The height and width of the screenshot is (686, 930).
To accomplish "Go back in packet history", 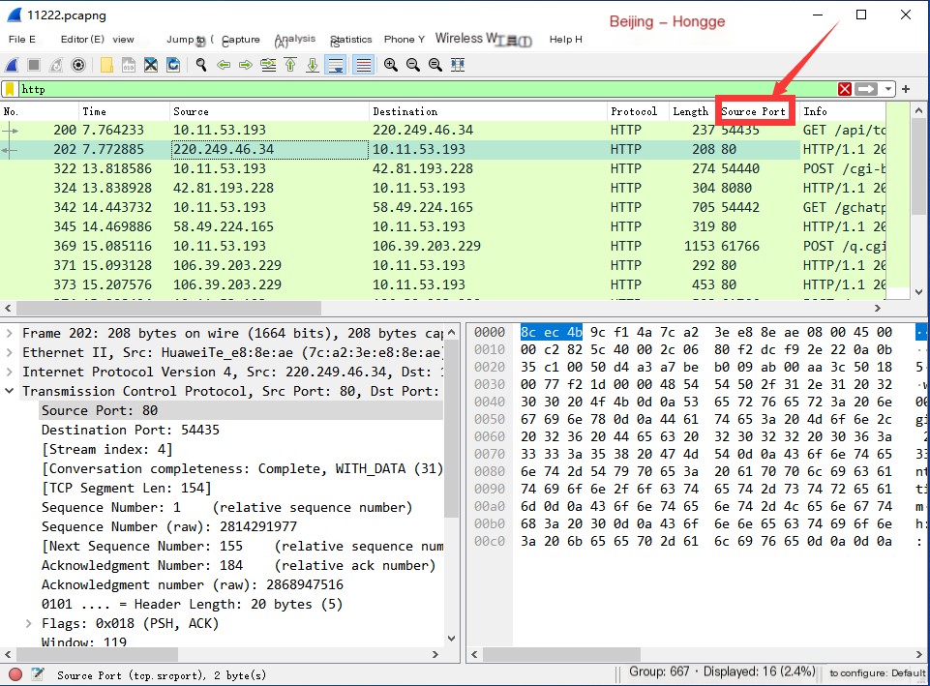I will [x=224, y=65].
